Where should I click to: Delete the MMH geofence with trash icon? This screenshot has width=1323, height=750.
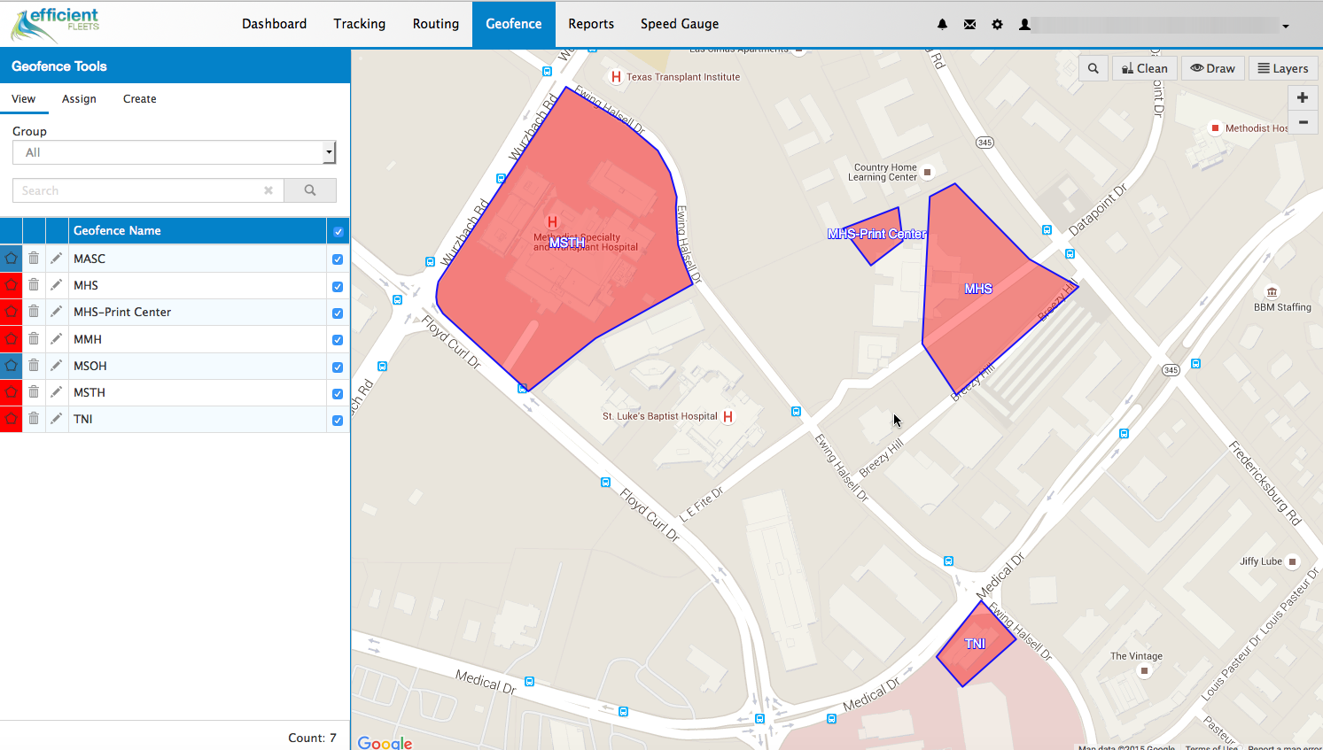[x=34, y=339]
